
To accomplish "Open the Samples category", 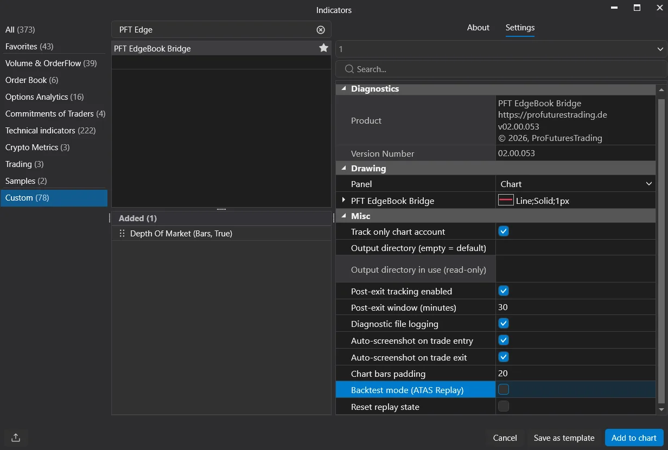I will click(x=54, y=181).
